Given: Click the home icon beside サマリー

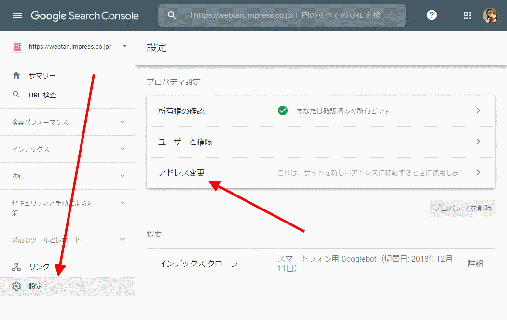Looking at the screenshot, I should click(16, 76).
